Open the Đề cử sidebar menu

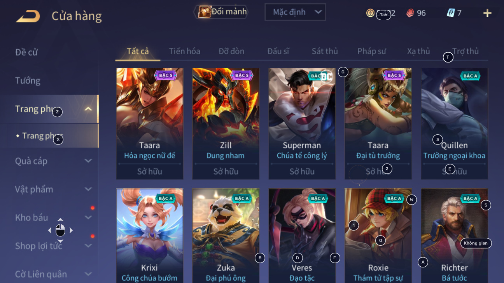point(26,52)
